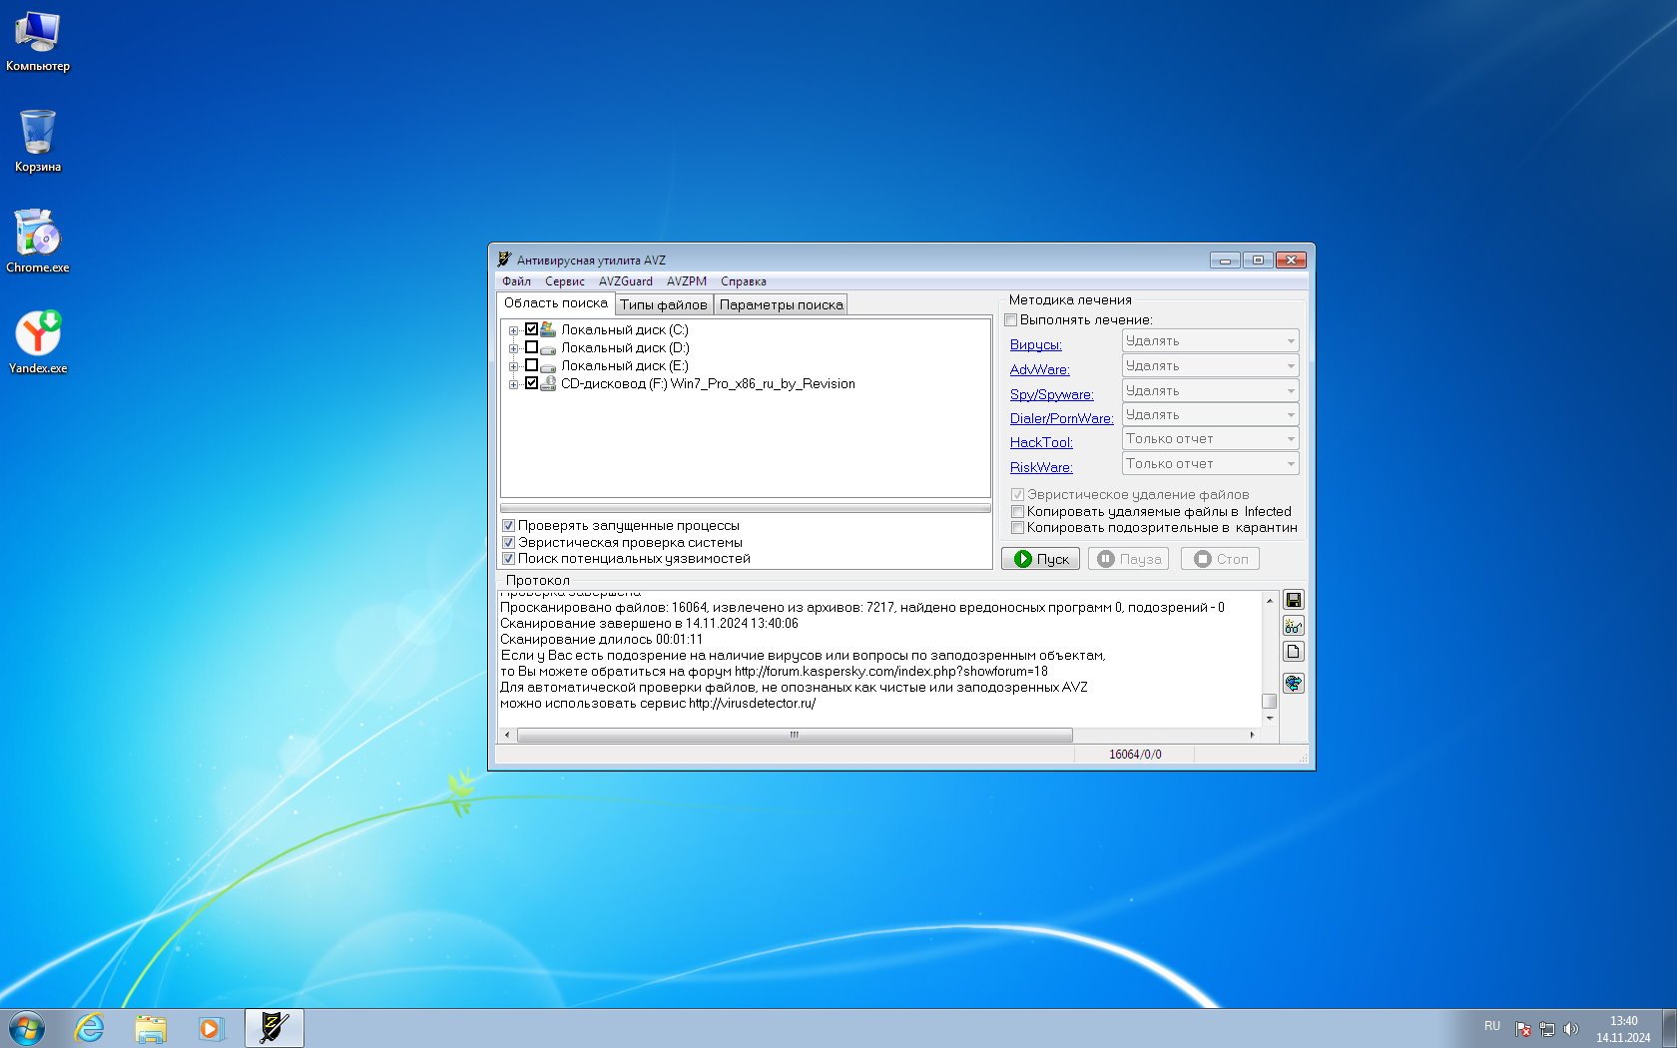
Task: Switch to the Типы файлов tab
Action: [x=663, y=305]
